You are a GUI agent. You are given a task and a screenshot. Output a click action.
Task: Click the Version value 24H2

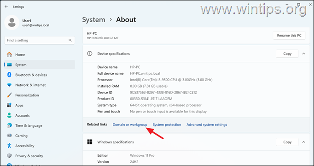(134, 161)
